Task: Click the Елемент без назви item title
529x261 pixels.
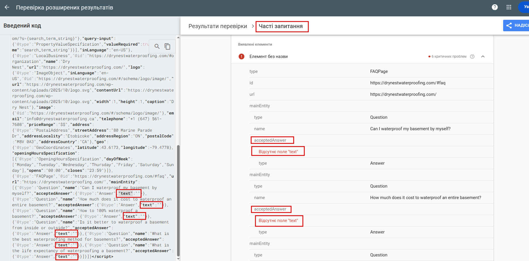Action: [269, 57]
